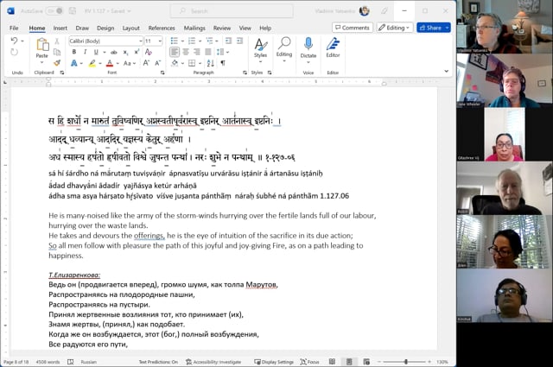Toggle Show/Hide paragraph marks
553x367 pixels.
click(x=223, y=63)
